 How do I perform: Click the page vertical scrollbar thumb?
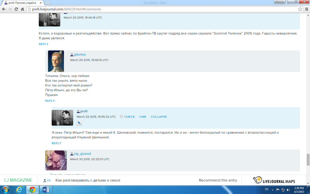(308, 159)
